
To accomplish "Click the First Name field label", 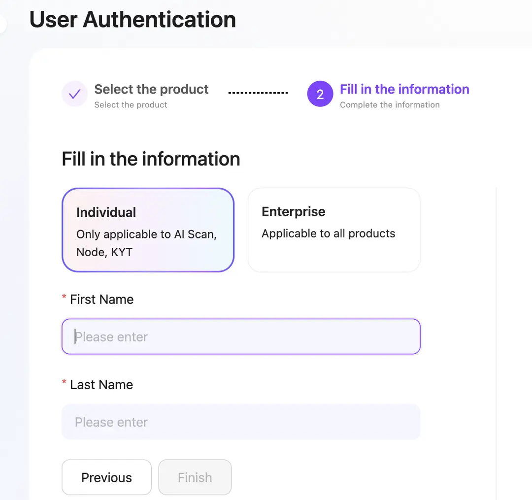I will tap(102, 300).
